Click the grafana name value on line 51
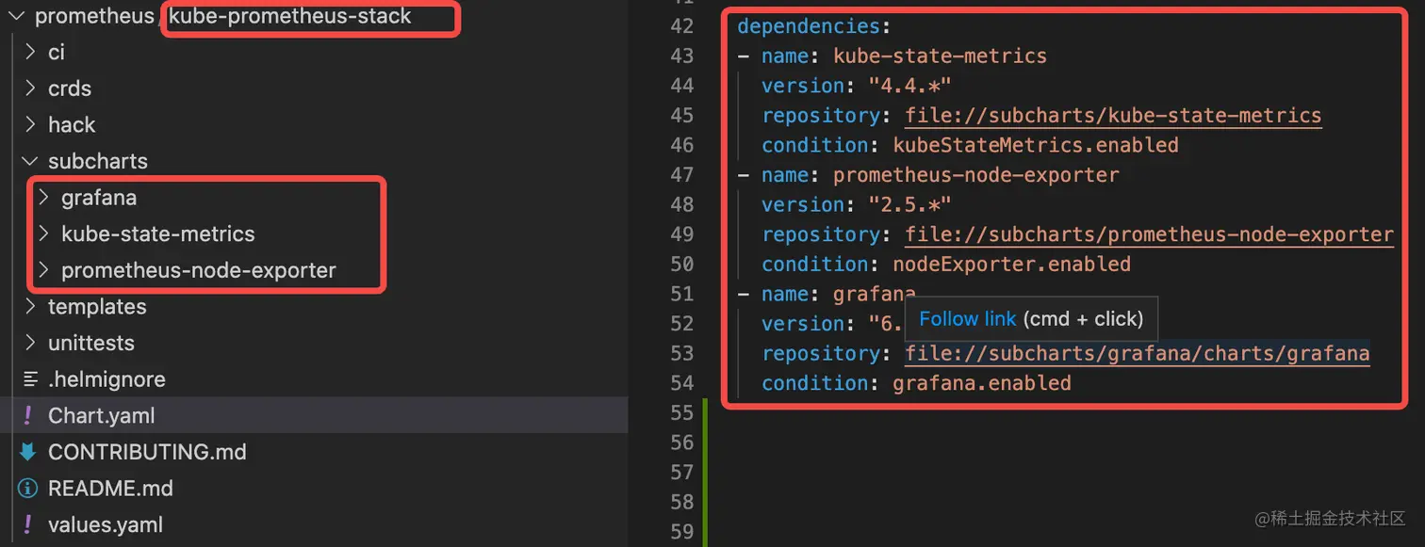The height and width of the screenshot is (547, 1425). pos(875,295)
